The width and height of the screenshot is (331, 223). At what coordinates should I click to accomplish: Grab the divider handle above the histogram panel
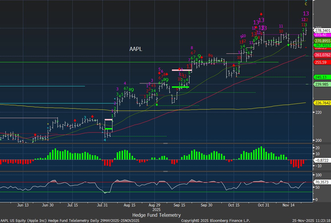click(x=165, y=144)
